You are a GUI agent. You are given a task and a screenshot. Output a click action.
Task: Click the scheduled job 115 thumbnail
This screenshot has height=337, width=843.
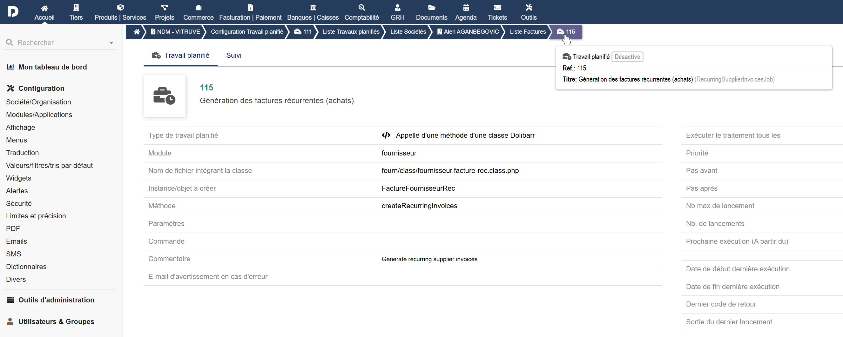coord(164,96)
